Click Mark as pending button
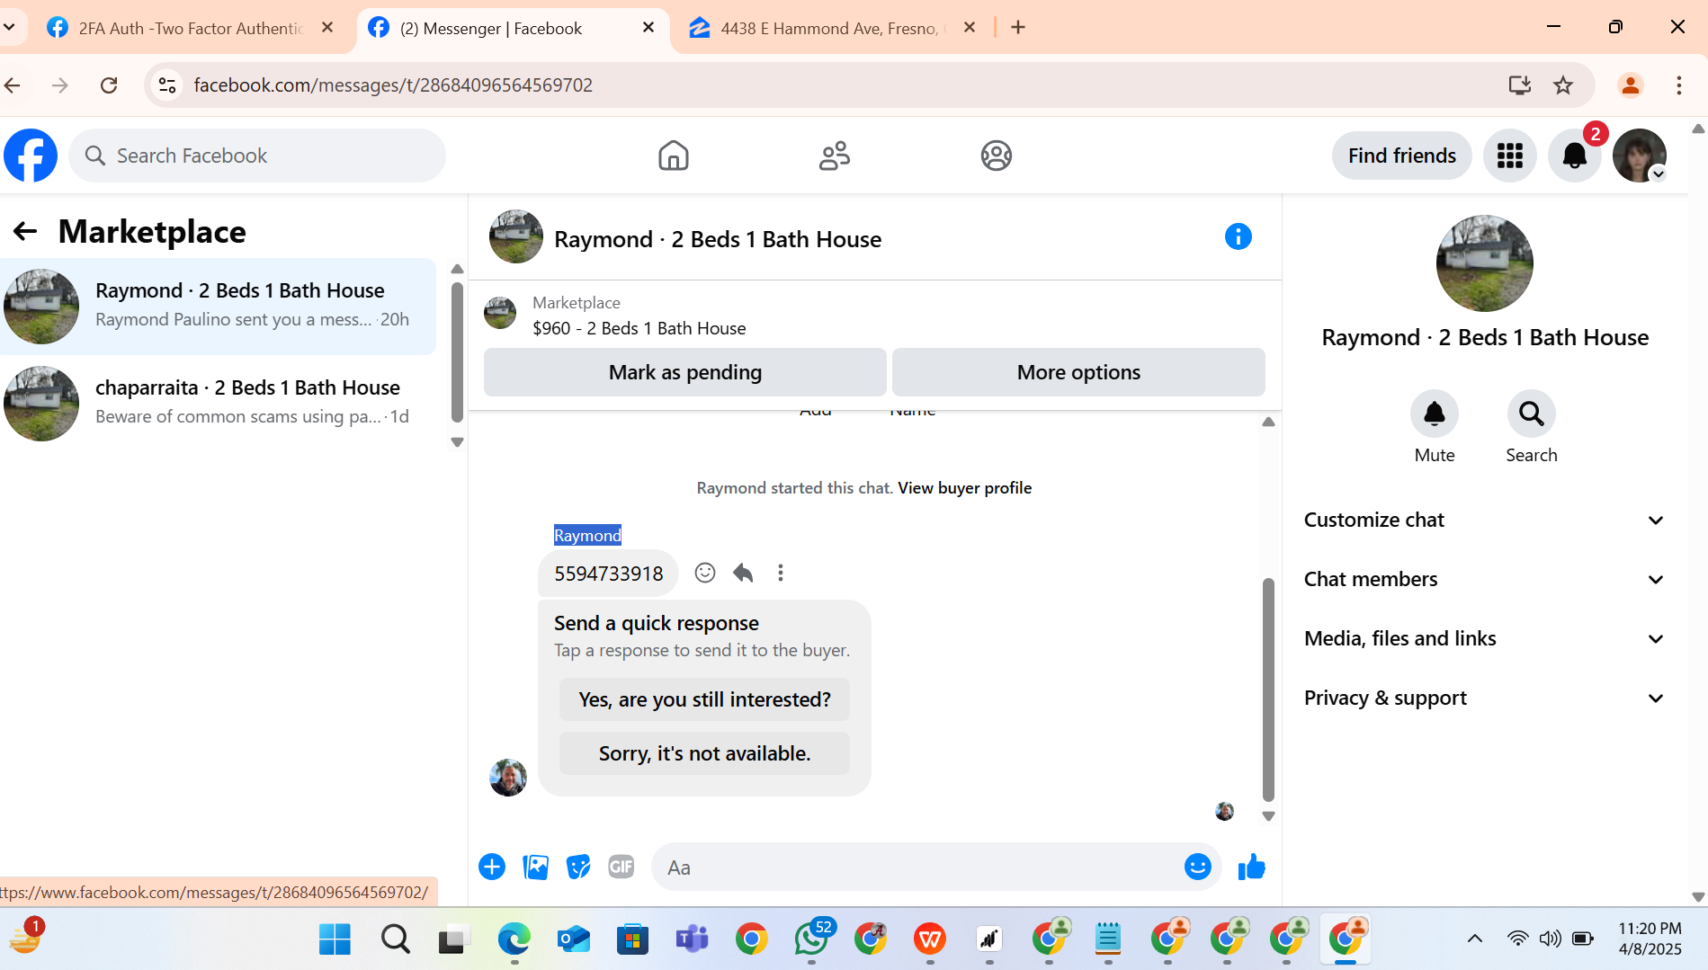This screenshot has height=970, width=1708. (685, 372)
